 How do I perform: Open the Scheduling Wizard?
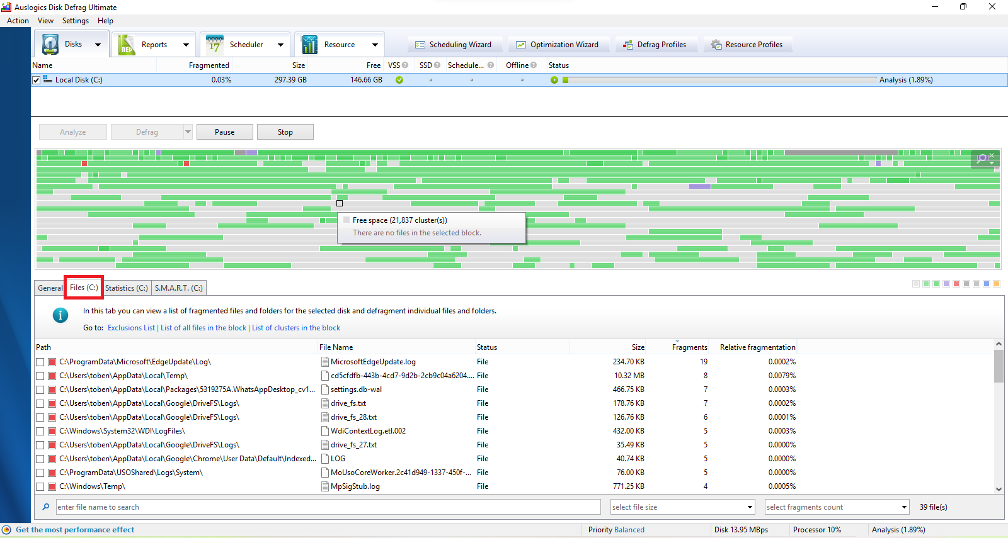(x=454, y=45)
